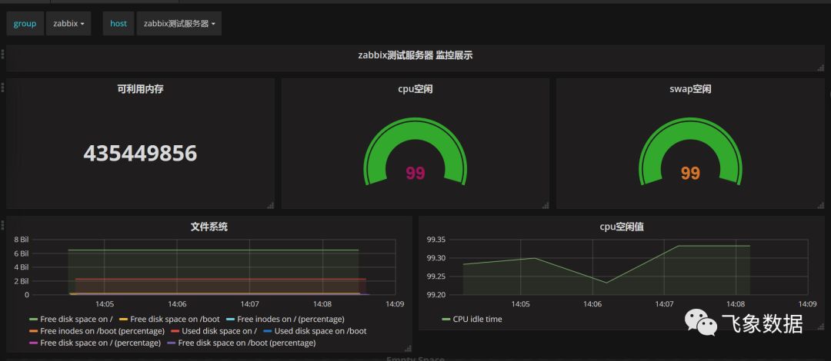This screenshot has height=361, width=831.
Task: Toggle the first 'Free disk space on /' legend label
Action: (x=76, y=320)
